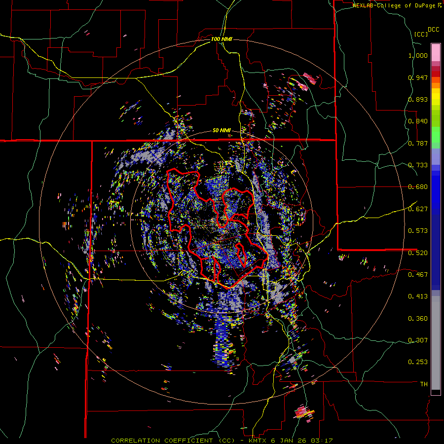The image size is (444, 444).
Task: Click the 100 NMI range ring label
Action: point(222,39)
